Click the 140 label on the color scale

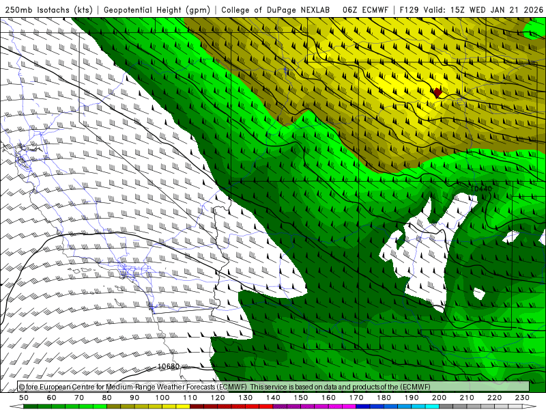pos(273,398)
